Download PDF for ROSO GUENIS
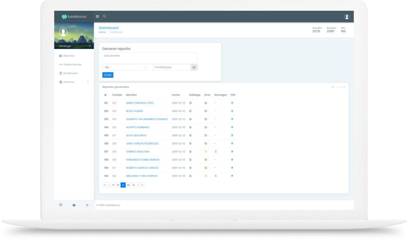This screenshot has height=240, width=408. 232,111
